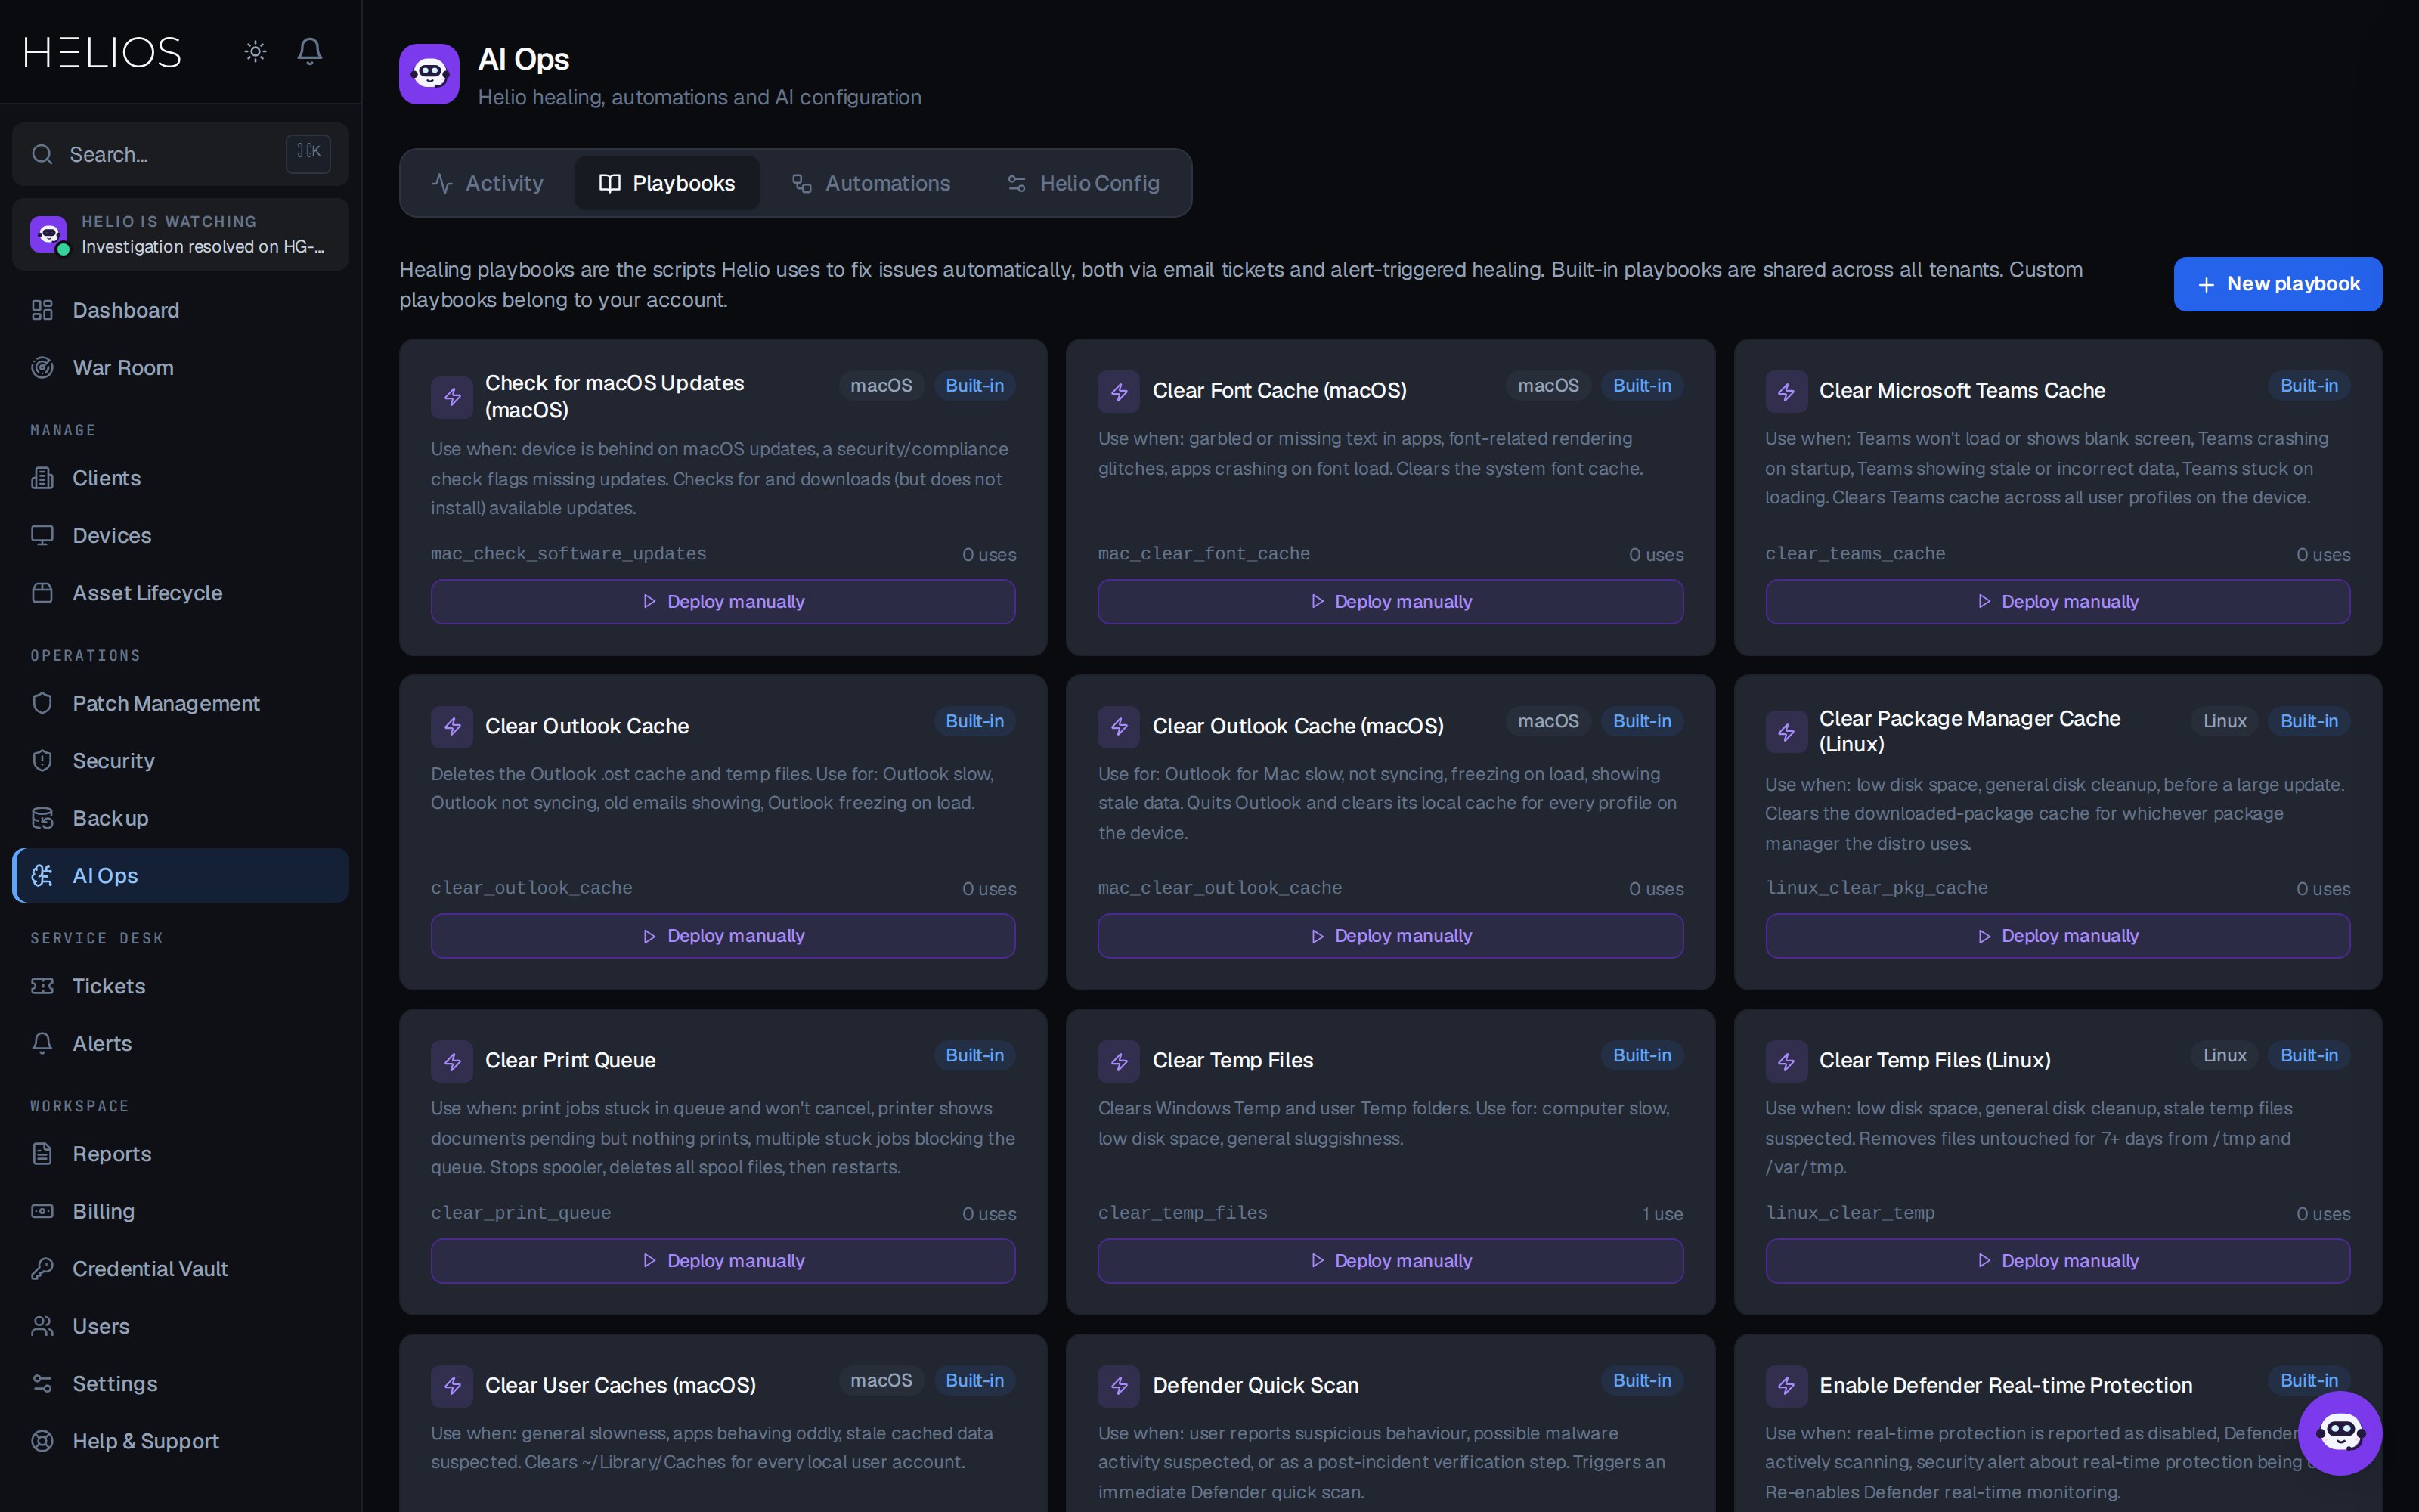
Task: Click the clear_teams_cache script name
Action: (1855, 554)
